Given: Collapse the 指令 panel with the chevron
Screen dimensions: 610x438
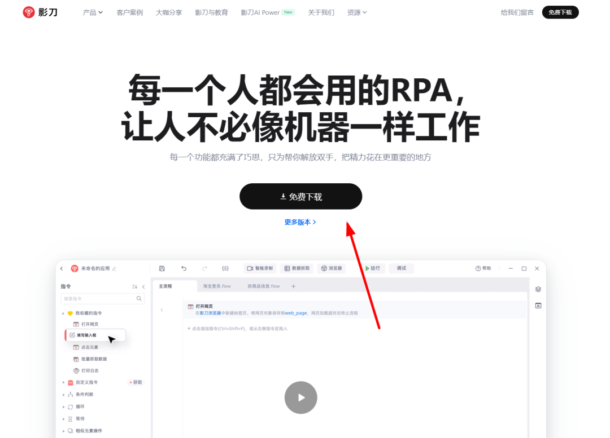Looking at the screenshot, I should (143, 286).
